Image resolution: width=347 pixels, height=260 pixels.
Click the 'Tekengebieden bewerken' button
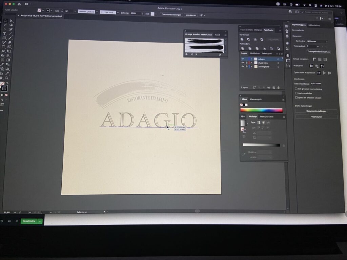[318, 52]
